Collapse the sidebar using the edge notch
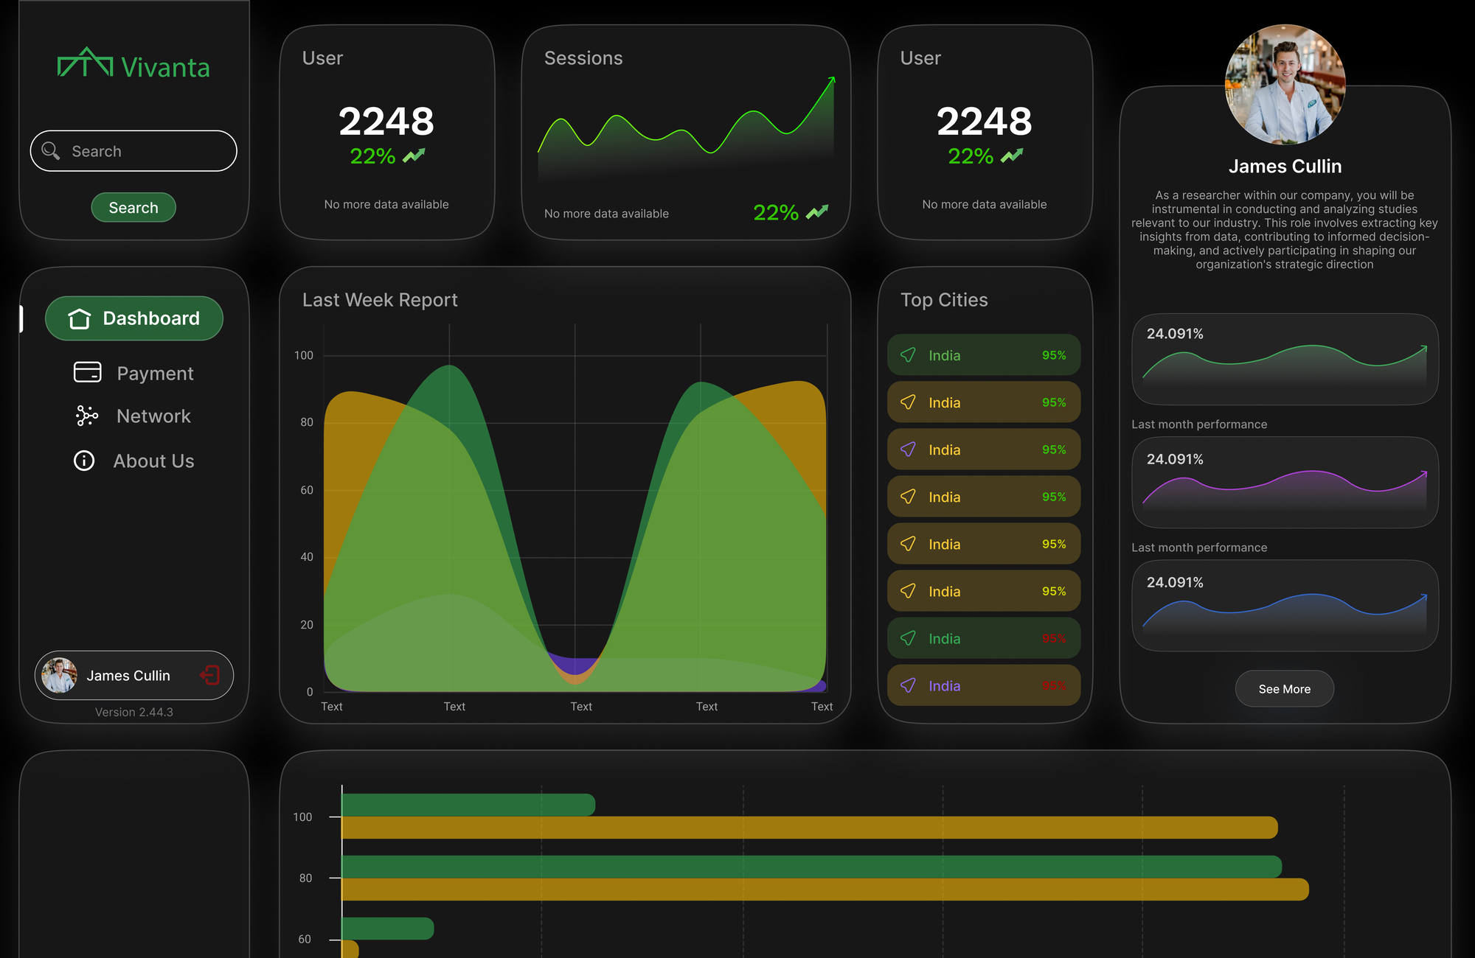The width and height of the screenshot is (1475, 958). point(21,318)
